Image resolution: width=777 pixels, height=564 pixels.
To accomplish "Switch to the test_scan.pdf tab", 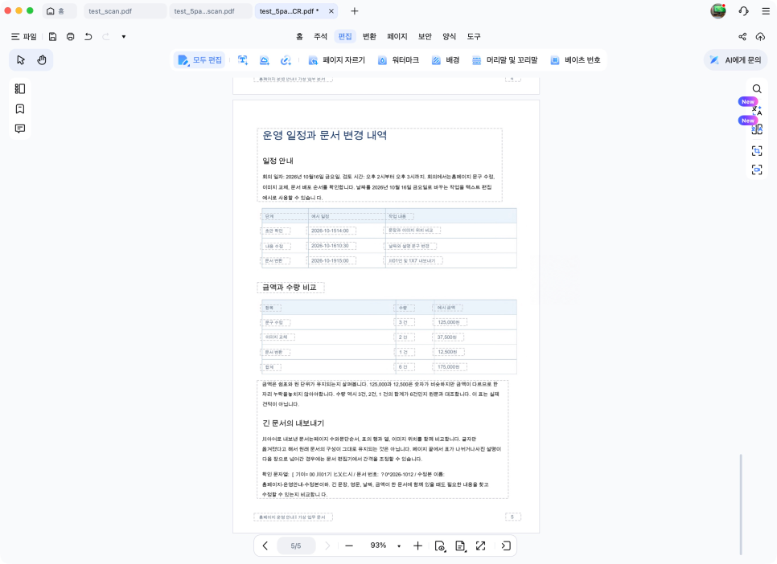I will (x=125, y=11).
